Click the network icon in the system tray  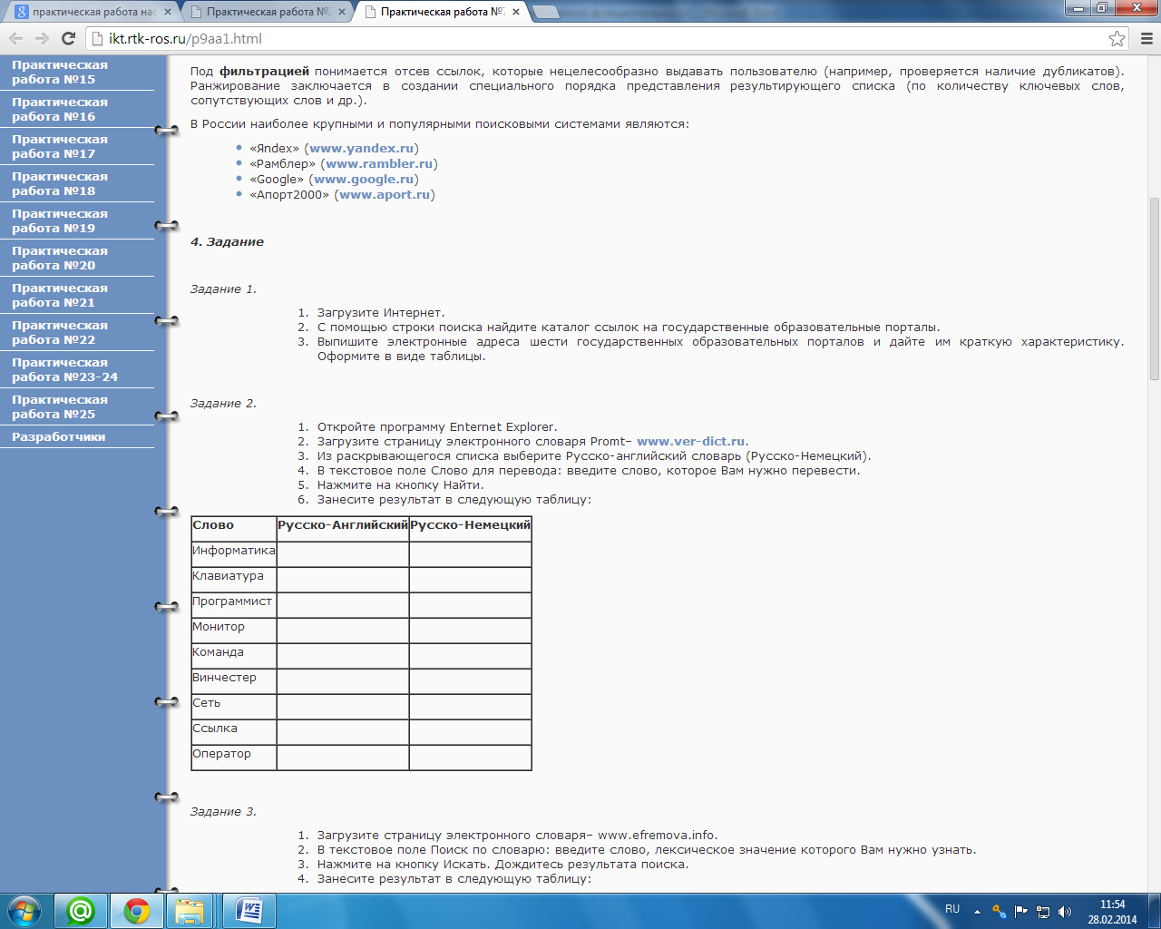[1043, 911]
